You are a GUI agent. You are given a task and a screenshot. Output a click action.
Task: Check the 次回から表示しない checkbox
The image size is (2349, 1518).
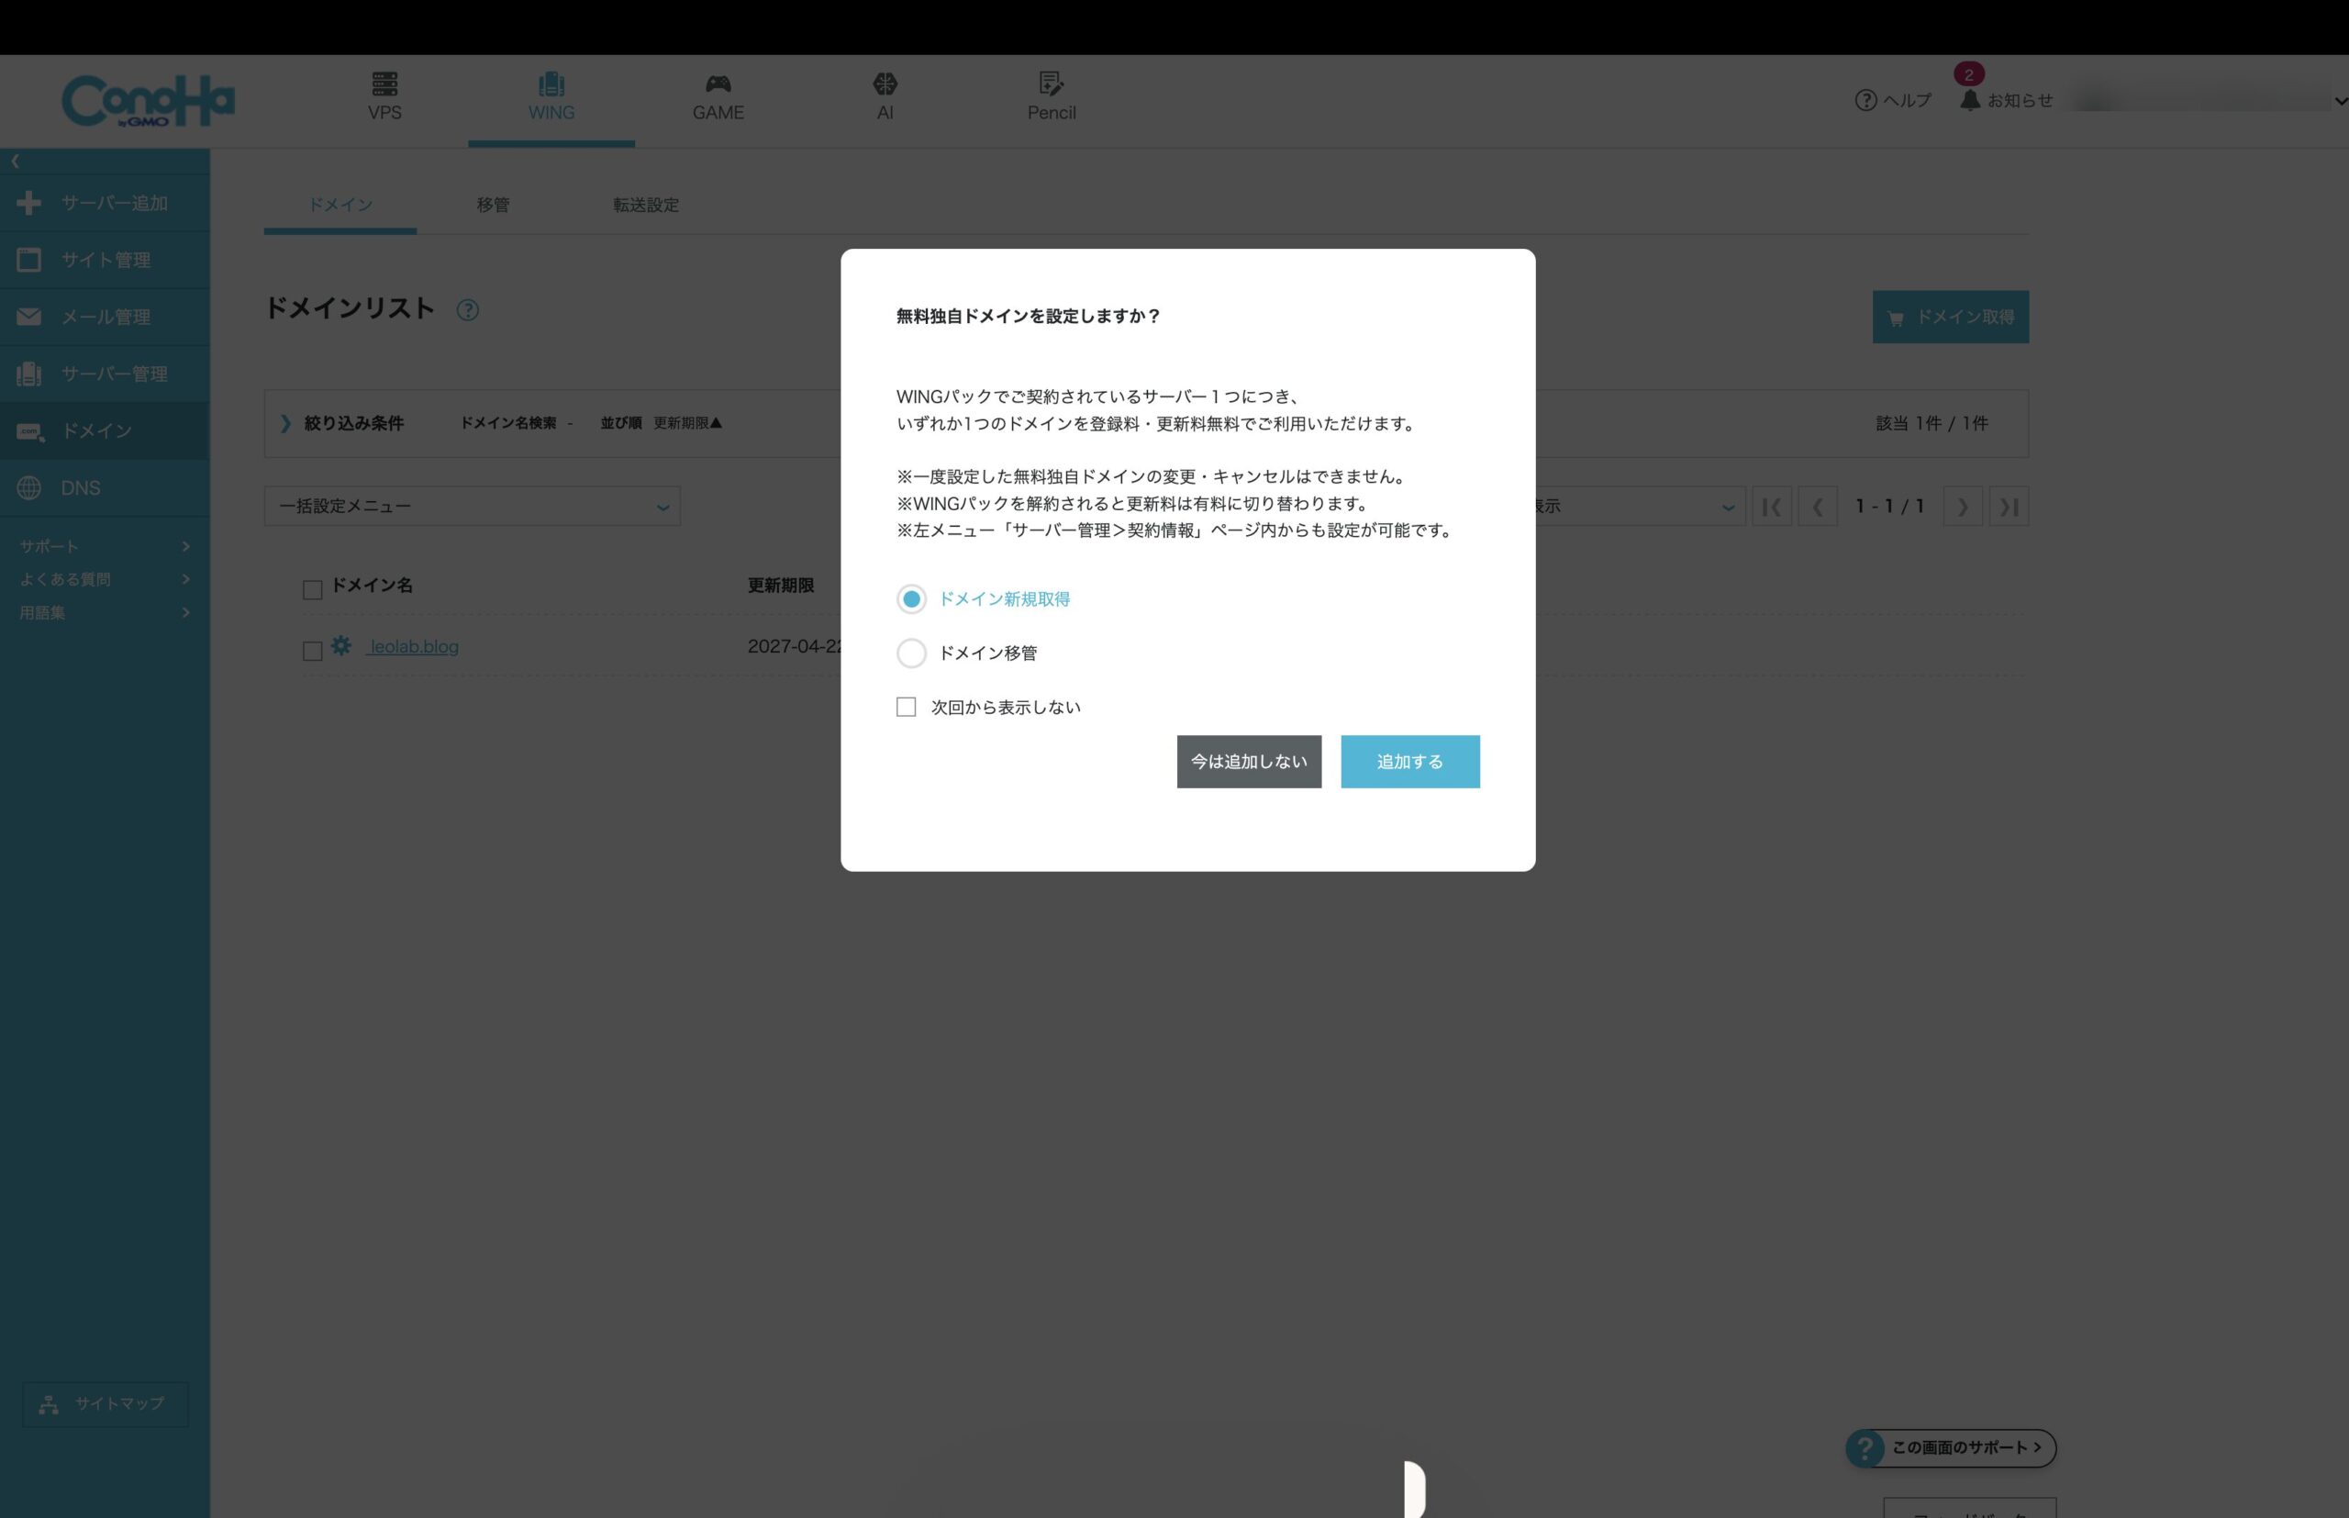tap(906, 707)
